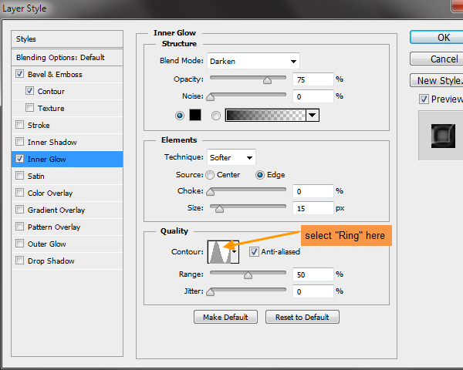Viewport: 463px width, 370px height.
Task: Click the Opacity slider handle
Action: tap(267, 79)
